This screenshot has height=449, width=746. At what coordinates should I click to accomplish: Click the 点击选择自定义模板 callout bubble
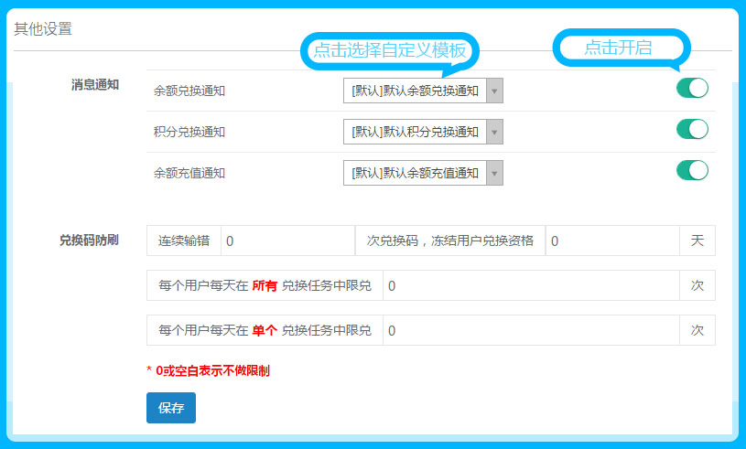[390, 50]
